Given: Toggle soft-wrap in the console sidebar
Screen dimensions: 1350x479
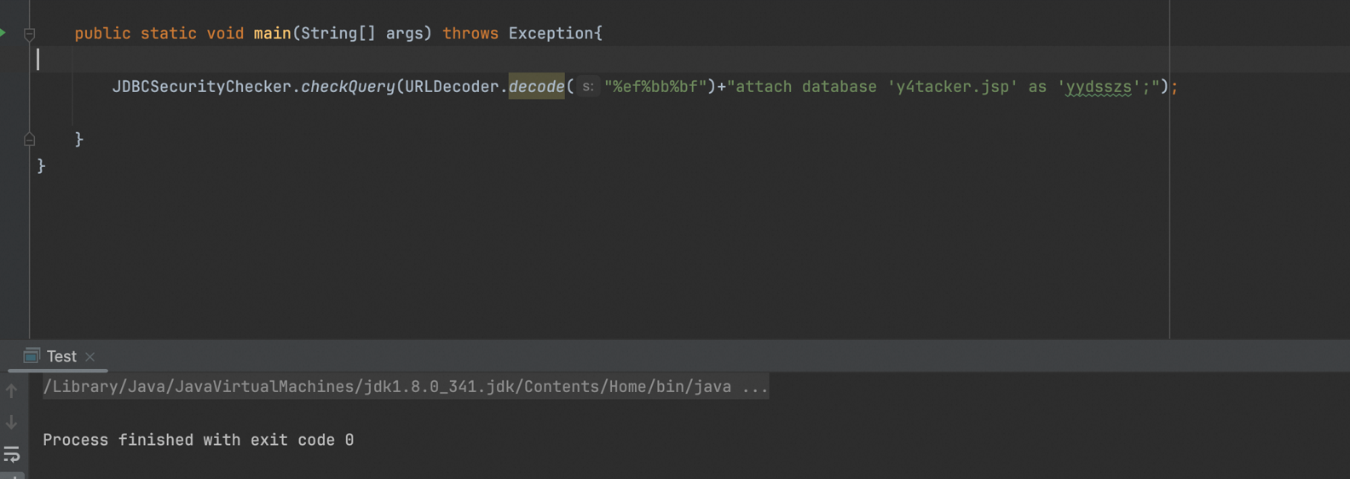Looking at the screenshot, I should [12, 454].
